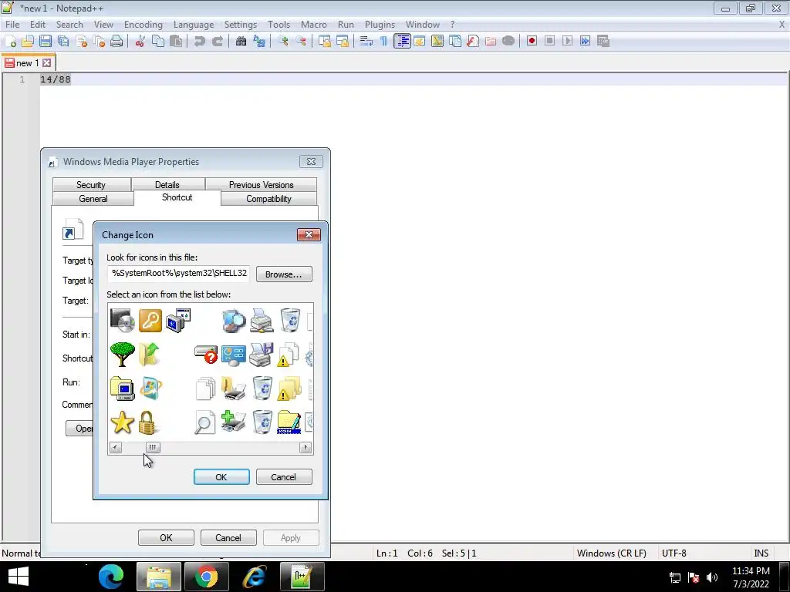Switch to the Compatibility tab
790x592 pixels.
click(x=268, y=199)
